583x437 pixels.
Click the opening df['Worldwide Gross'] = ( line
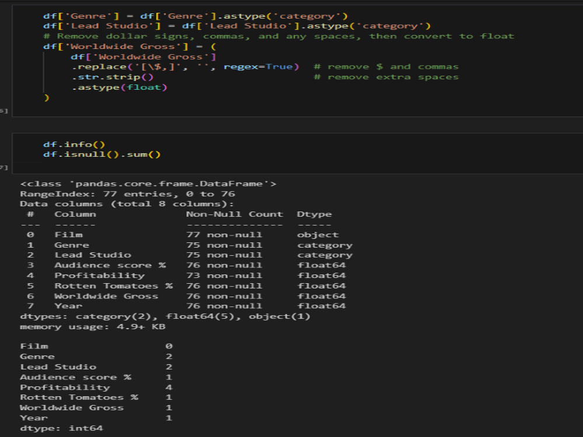pos(129,47)
